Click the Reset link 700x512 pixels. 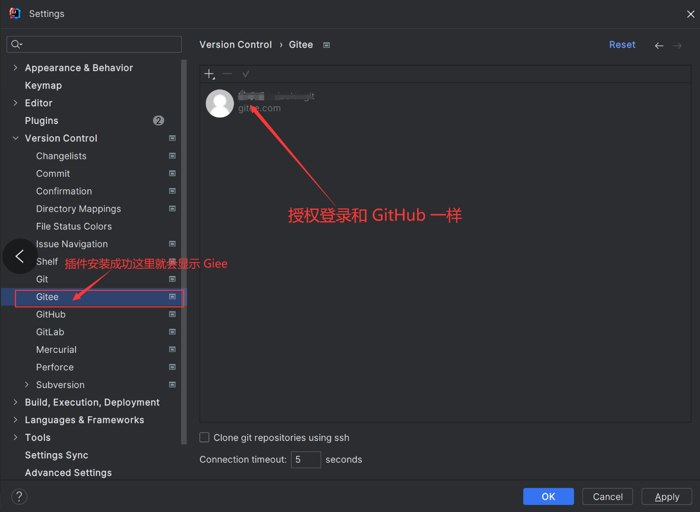tap(622, 45)
